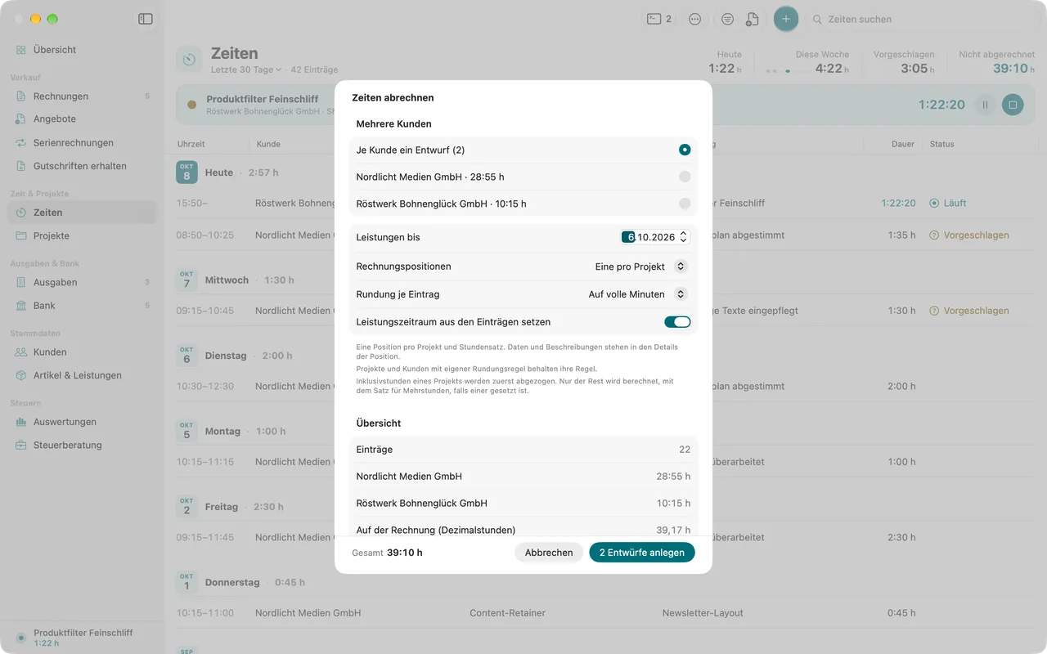Click '2 Entwürfe anlegen' button
Image resolution: width=1047 pixels, height=654 pixels.
click(x=642, y=553)
